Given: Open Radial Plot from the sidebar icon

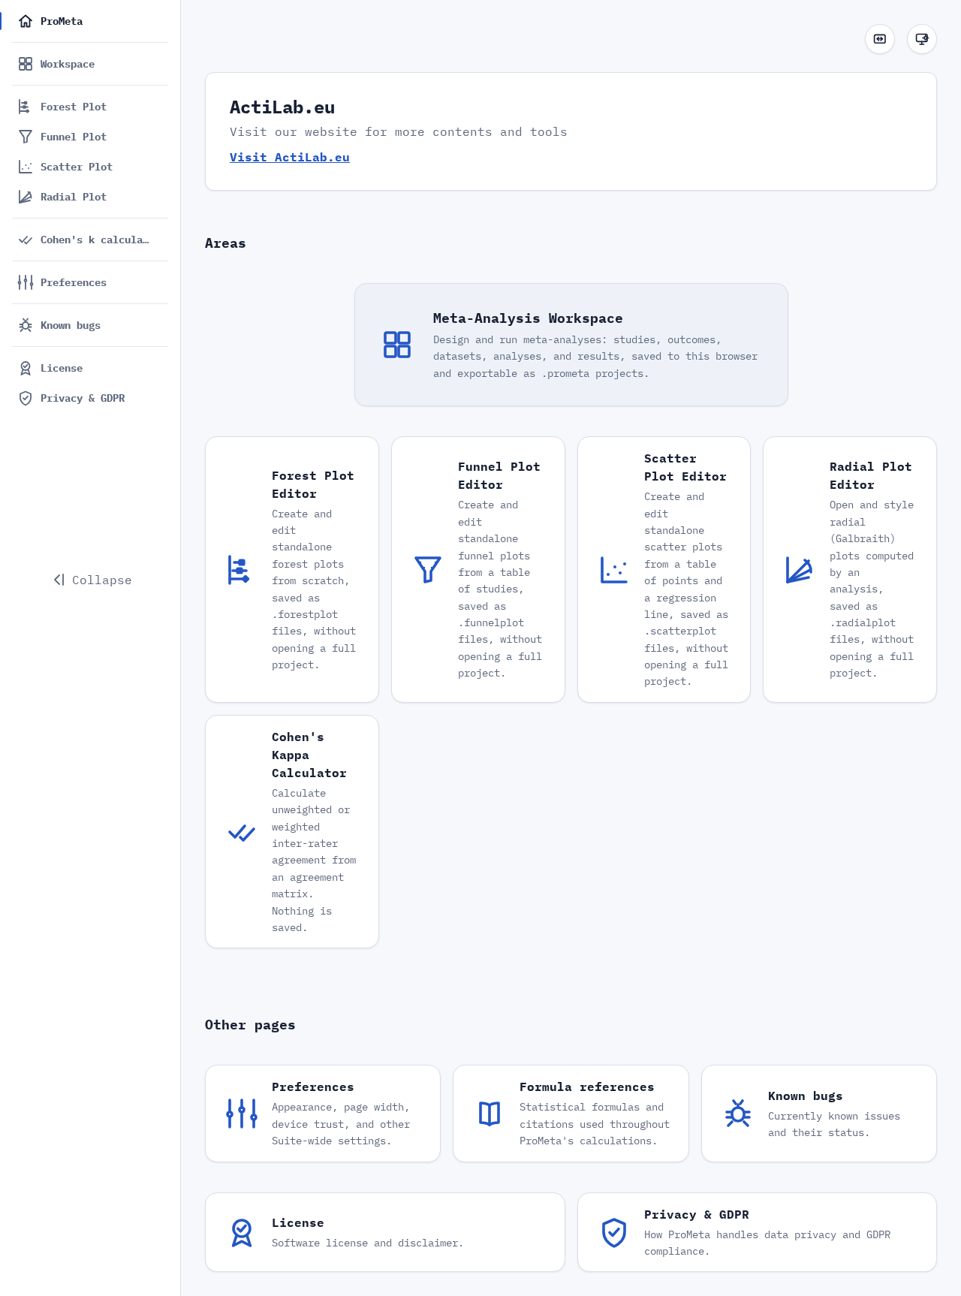Looking at the screenshot, I should coord(26,197).
